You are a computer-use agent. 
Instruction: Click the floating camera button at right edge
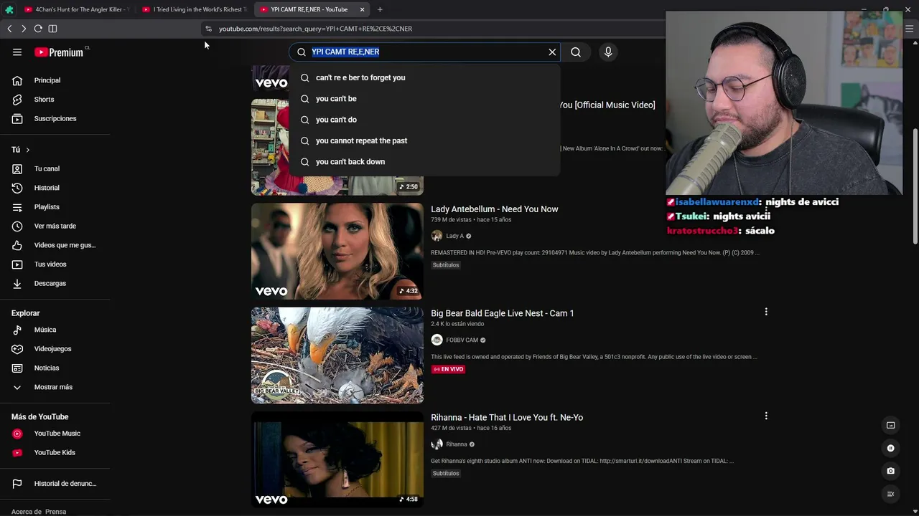pyautogui.click(x=891, y=471)
